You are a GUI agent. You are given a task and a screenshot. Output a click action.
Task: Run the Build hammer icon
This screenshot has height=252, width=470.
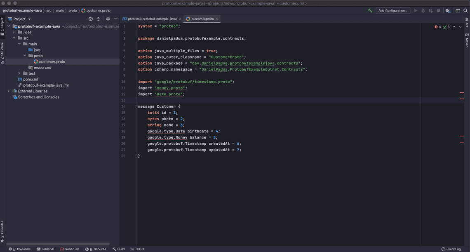point(370,10)
